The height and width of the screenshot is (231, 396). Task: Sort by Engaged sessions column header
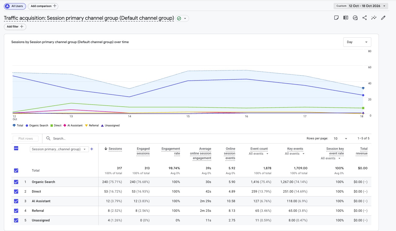pos(143,151)
